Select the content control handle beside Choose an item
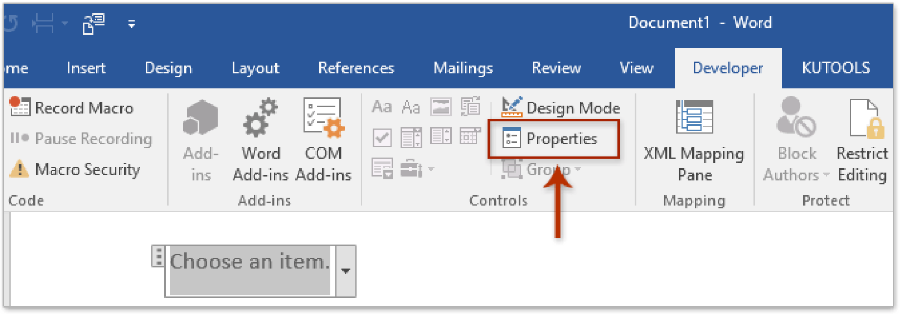This screenshot has height=314, width=902. pyautogui.click(x=157, y=256)
